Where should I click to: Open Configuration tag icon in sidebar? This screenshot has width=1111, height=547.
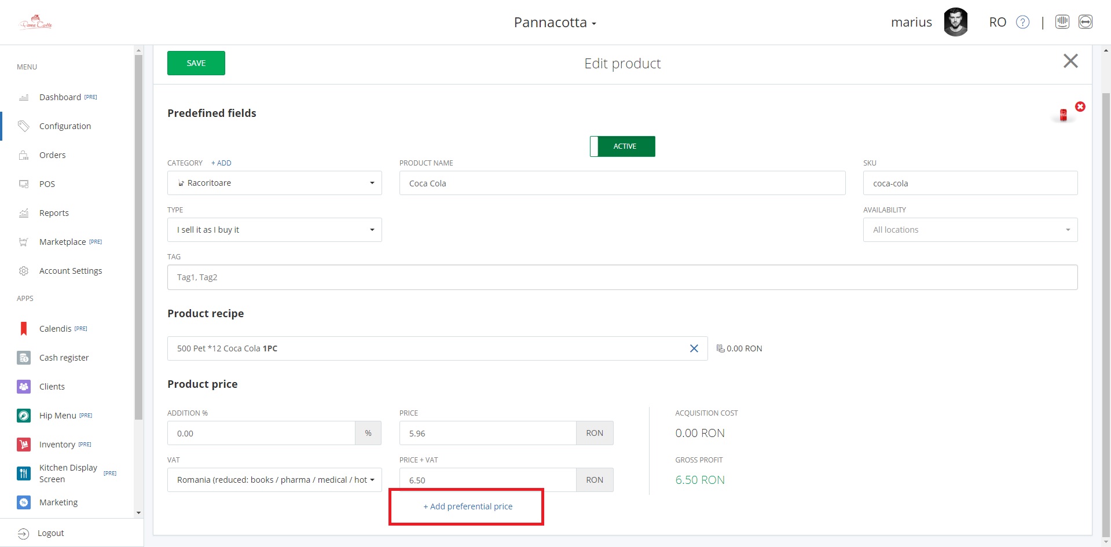(24, 126)
